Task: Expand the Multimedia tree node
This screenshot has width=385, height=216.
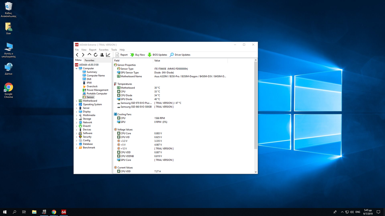Action: click(x=76, y=115)
